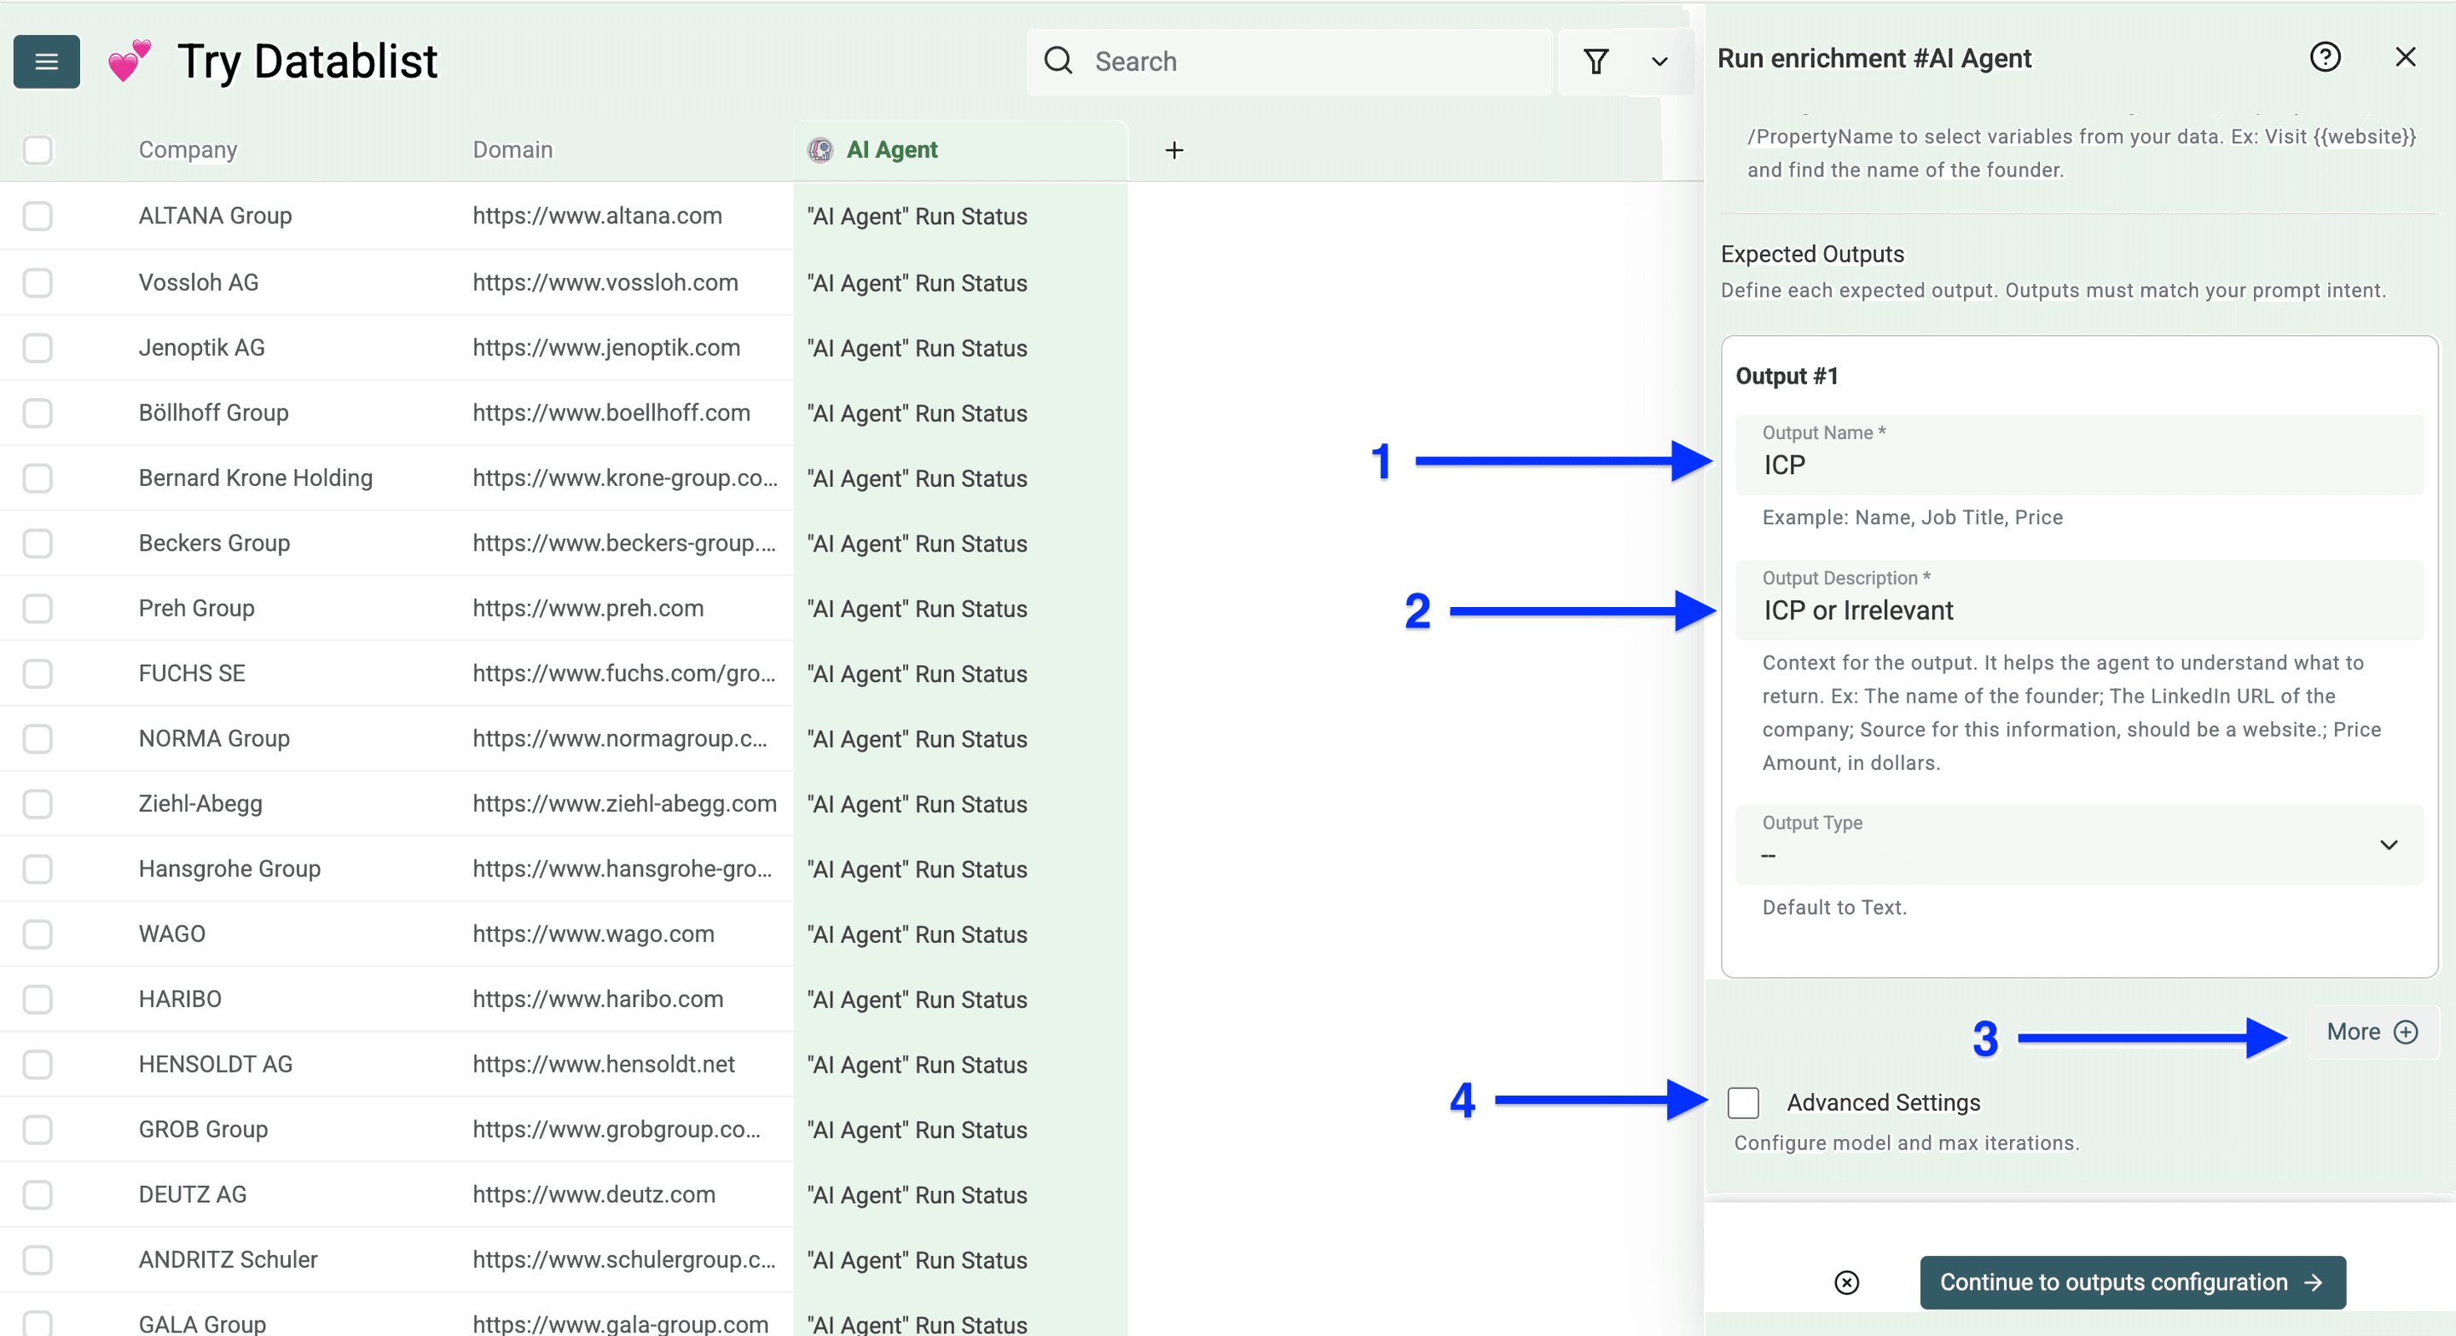Image resolution: width=2456 pixels, height=1336 pixels.
Task: Expand the filter options chevron
Action: pyautogui.click(x=1660, y=62)
